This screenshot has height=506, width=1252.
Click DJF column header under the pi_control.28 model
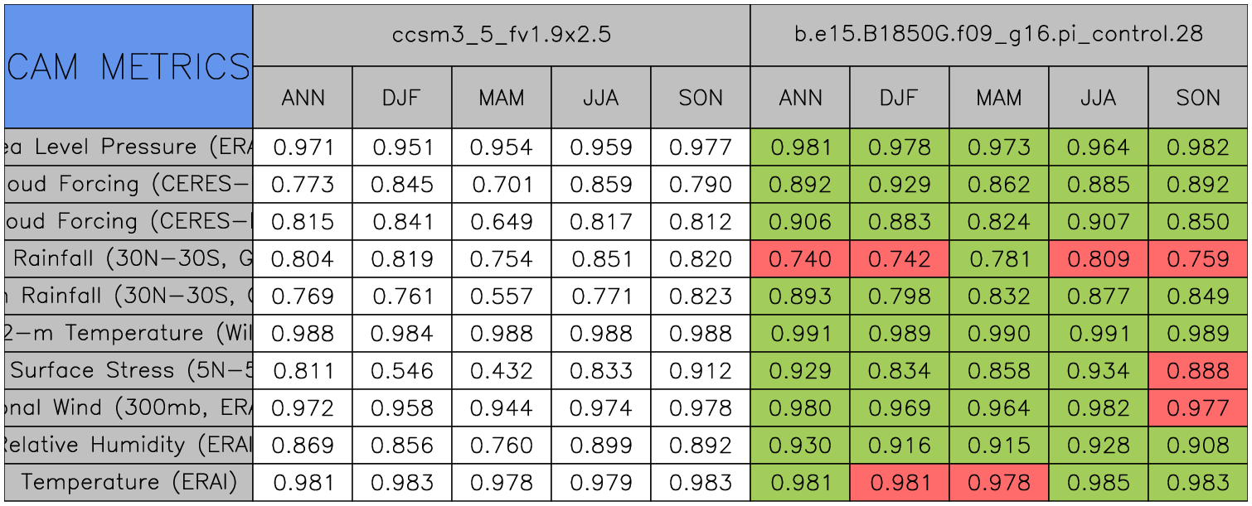(900, 98)
